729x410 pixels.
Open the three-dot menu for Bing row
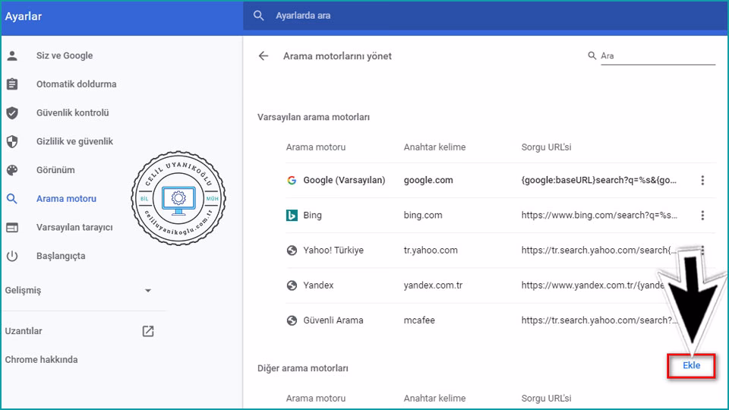pos(702,216)
